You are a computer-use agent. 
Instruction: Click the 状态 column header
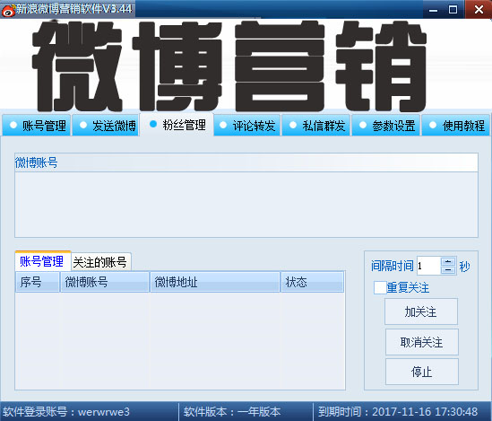tap(312, 282)
